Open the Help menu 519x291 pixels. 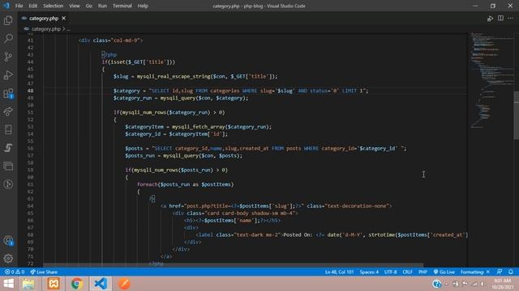point(143,6)
